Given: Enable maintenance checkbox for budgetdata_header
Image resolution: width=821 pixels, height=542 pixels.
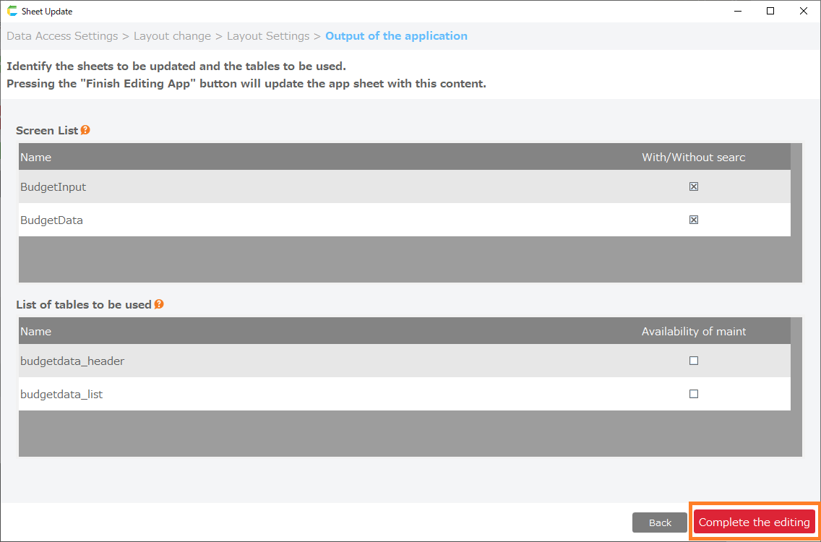Looking at the screenshot, I should click(694, 361).
